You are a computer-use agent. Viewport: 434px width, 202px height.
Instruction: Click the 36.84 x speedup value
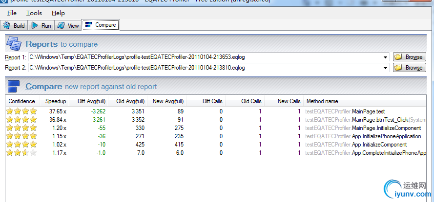click(x=58, y=120)
